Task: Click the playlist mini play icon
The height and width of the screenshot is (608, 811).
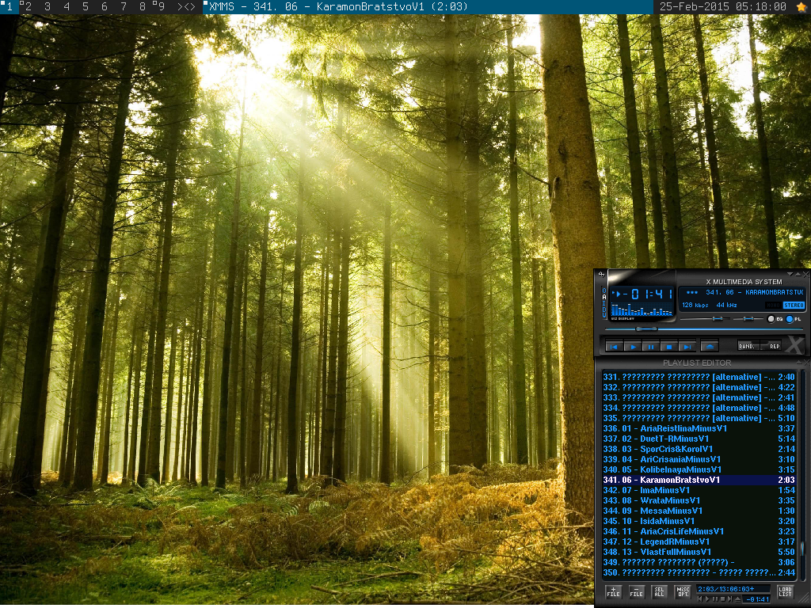Action: (707, 599)
